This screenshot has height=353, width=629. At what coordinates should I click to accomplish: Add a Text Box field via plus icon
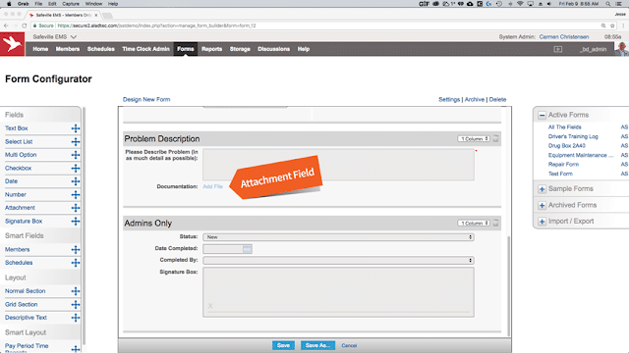click(x=76, y=128)
